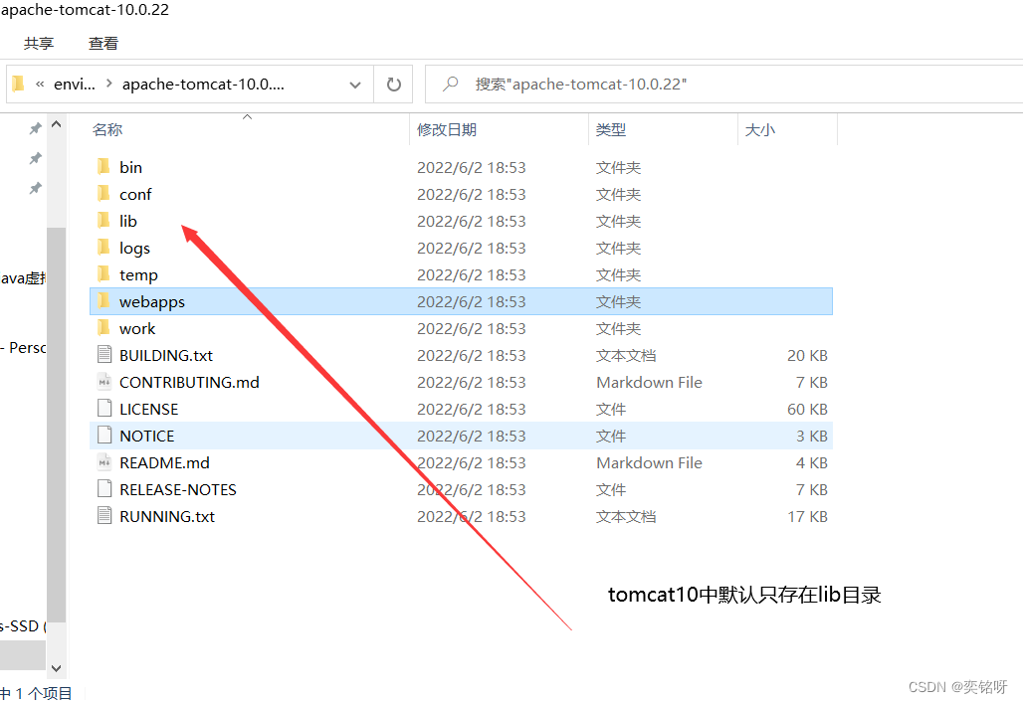Image resolution: width=1023 pixels, height=704 pixels.
Task: Select the bin folder name
Action: pyautogui.click(x=130, y=167)
